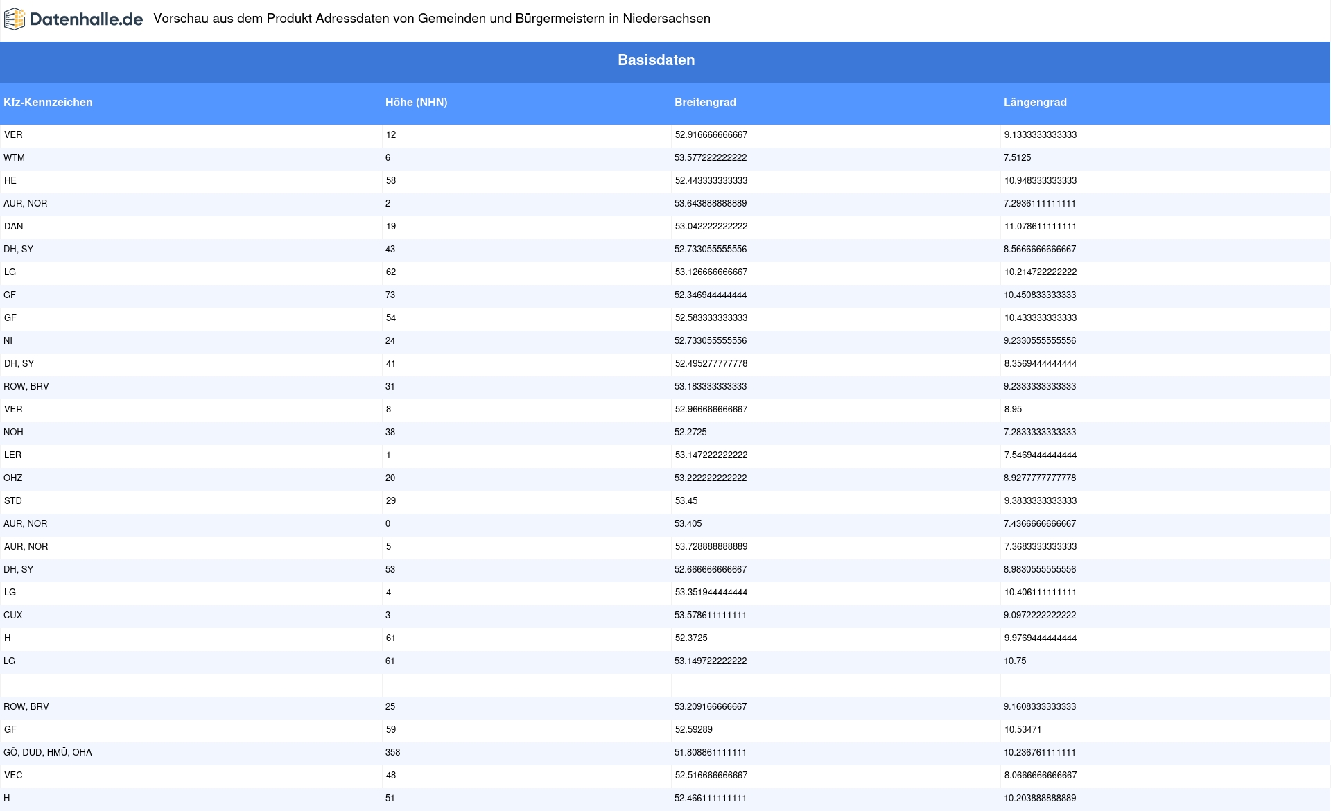
Task: Click longitude value 10.214722222222
Action: coord(1040,272)
